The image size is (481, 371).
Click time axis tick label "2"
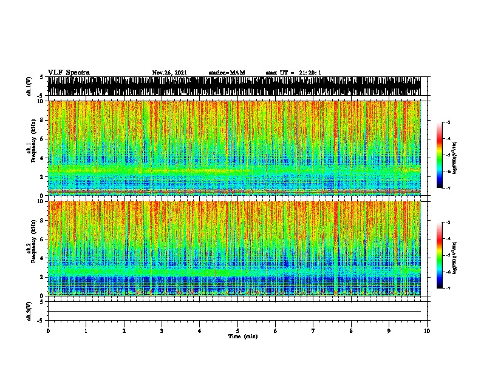[124, 331]
